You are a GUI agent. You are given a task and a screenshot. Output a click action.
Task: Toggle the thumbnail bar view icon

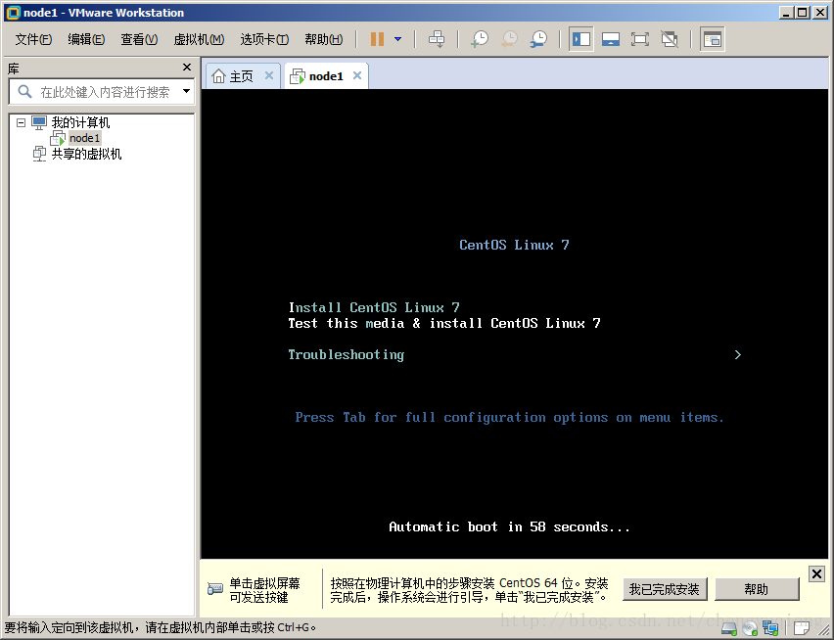pyautogui.click(x=611, y=39)
